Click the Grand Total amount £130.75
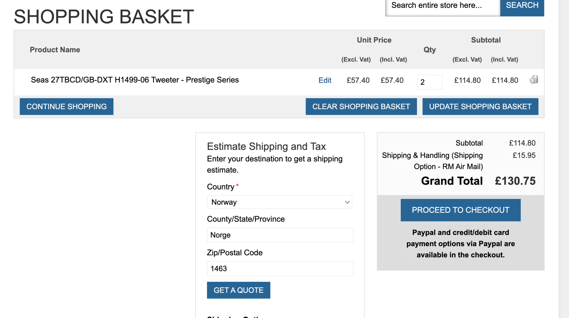The image size is (569, 318). [x=515, y=181]
